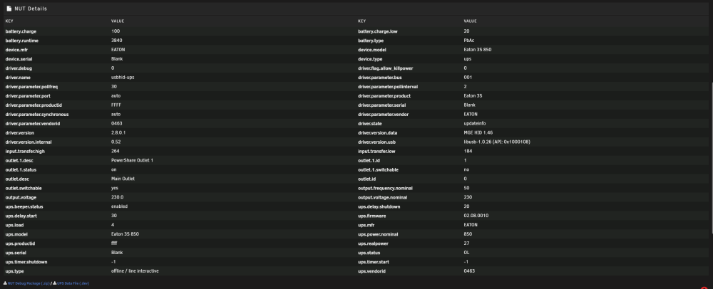Select the ups.status value OL

pyautogui.click(x=466, y=253)
